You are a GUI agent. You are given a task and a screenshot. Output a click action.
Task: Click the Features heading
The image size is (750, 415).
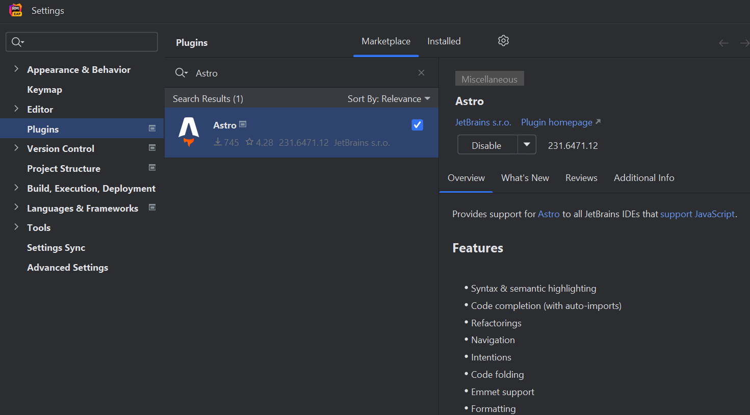point(478,248)
